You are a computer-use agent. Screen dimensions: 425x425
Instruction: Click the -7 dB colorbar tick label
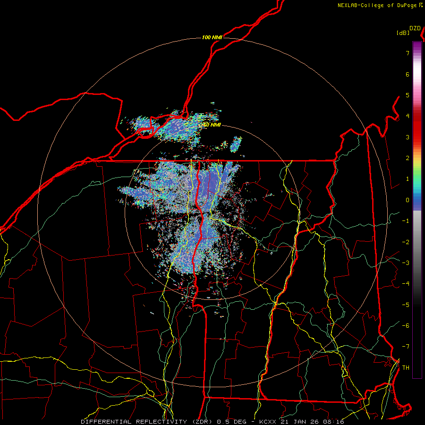click(406, 347)
